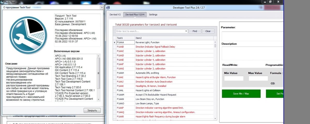This screenshot has width=310, height=124.
Task: Click the Total 30320 parameters label
Action: click(x=146, y=25)
